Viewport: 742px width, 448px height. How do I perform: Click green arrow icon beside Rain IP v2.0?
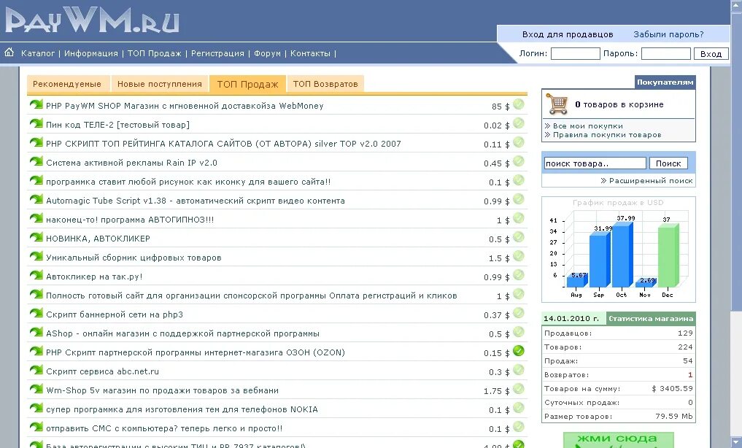(x=36, y=161)
